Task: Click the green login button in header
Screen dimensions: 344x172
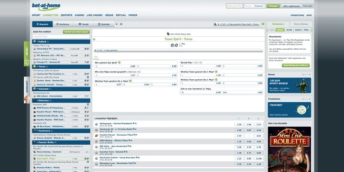Action: 273,6
